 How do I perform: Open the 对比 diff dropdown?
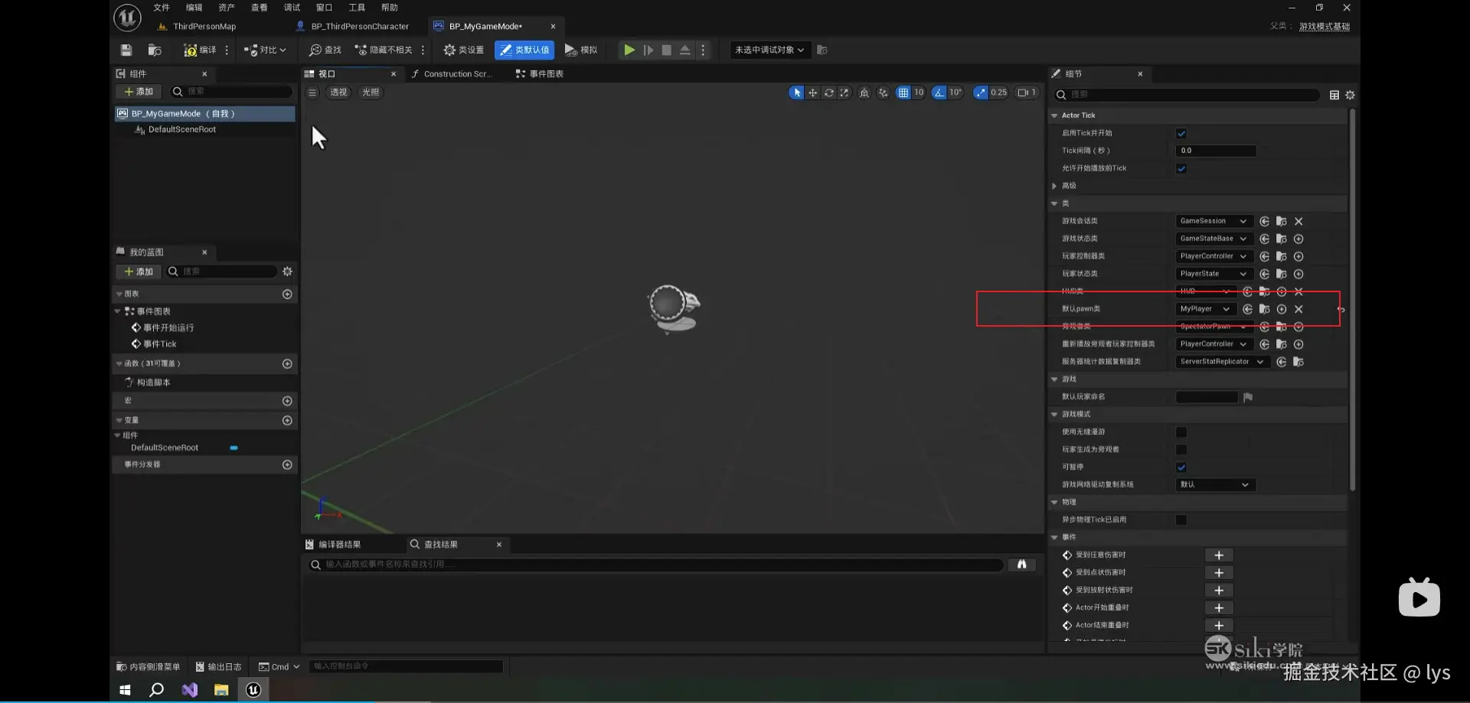pyautogui.click(x=265, y=50)
